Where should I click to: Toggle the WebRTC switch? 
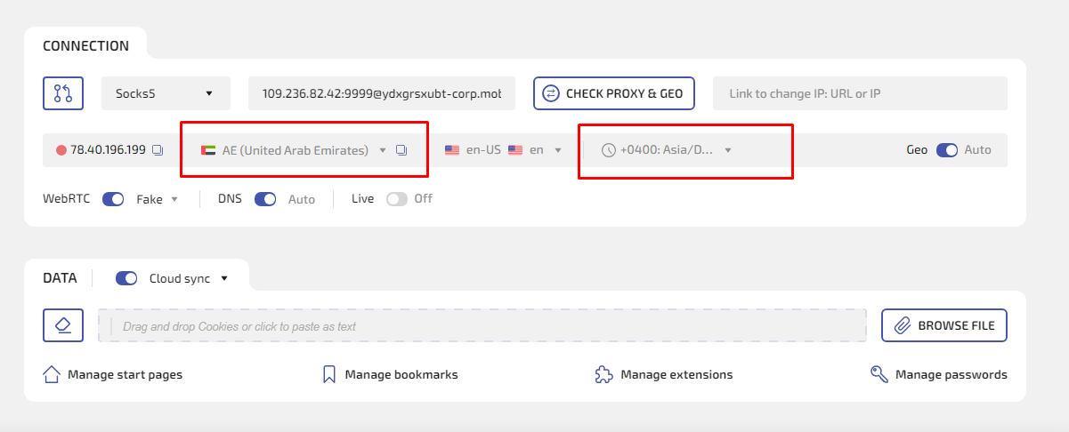point(113,199)
